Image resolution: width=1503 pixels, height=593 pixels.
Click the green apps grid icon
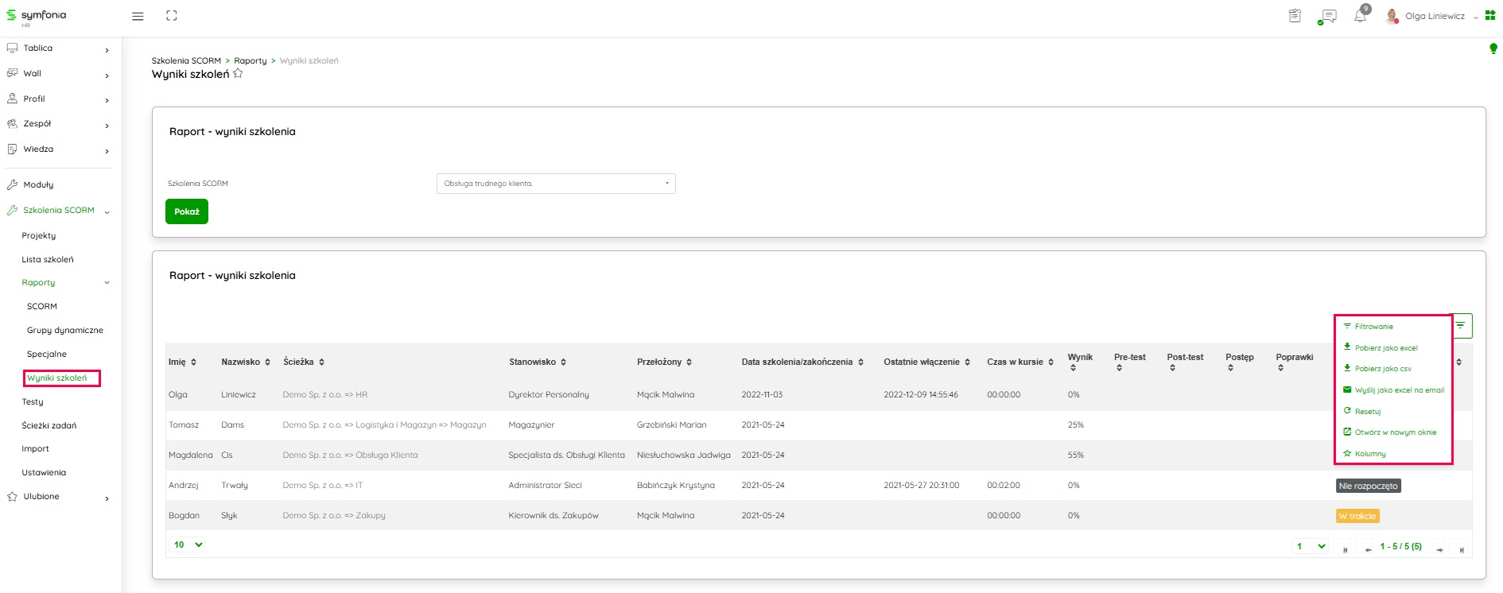click(1490, 16)
